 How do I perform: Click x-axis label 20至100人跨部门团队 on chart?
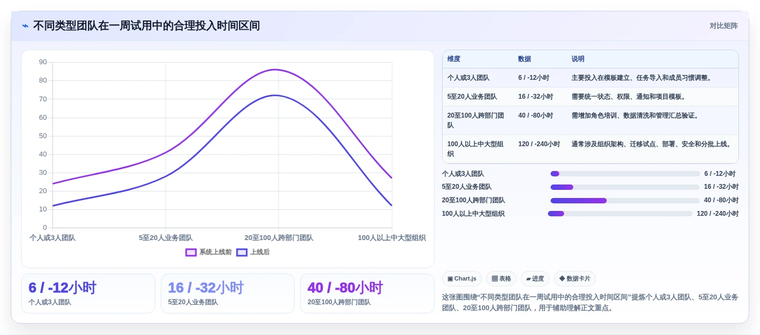(x=279, y=238)
